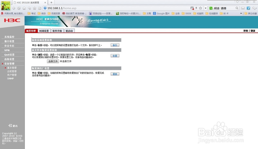
Task: Click the 备份 backup button
Action: (115, 45)
